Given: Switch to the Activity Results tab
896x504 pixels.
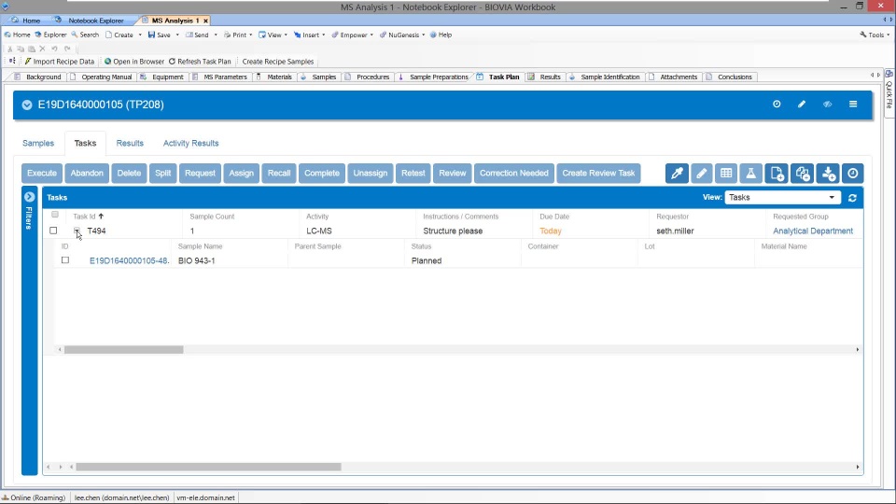Looking at the screenshot, I should [190, 143].
